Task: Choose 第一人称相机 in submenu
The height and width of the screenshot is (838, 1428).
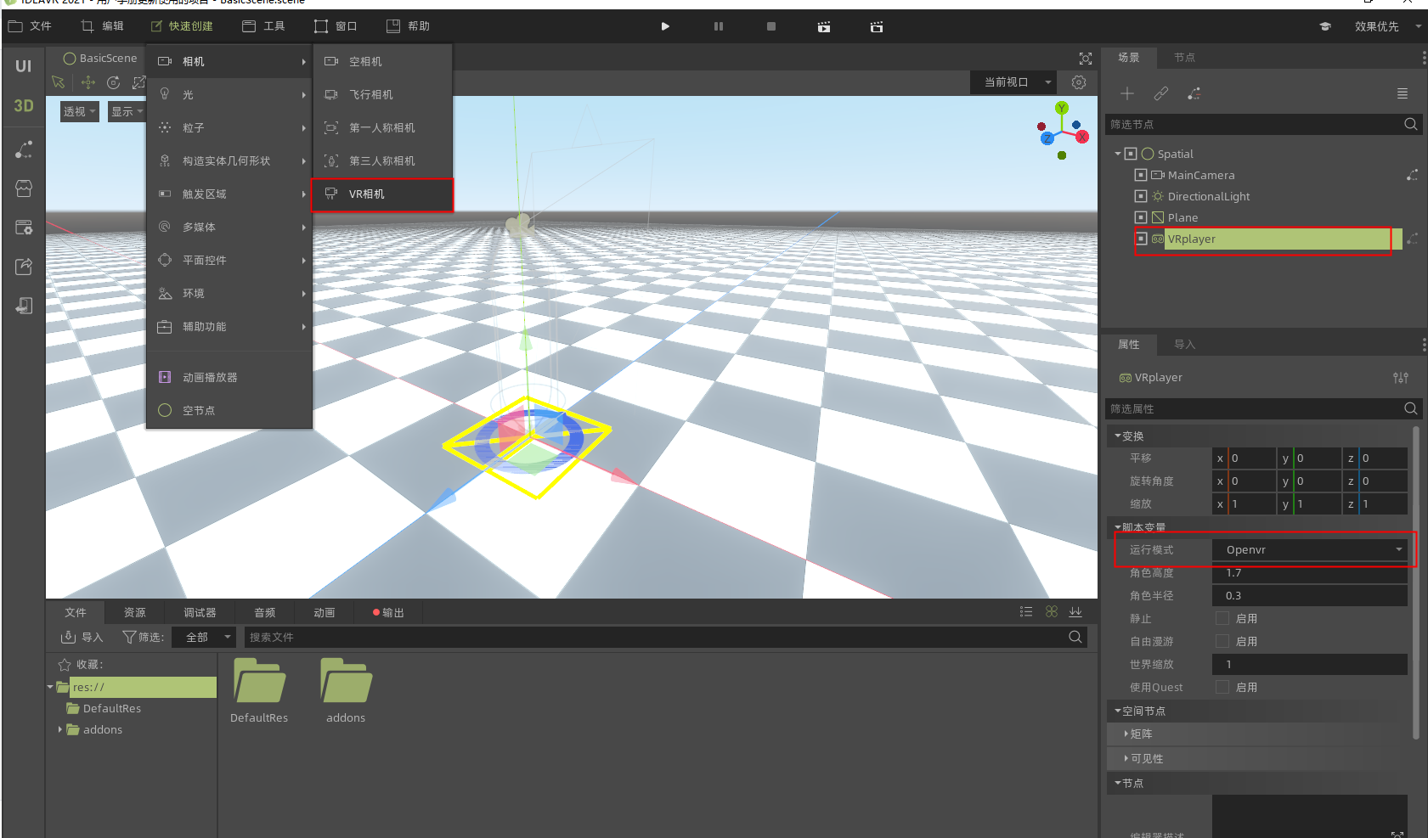Action: (382, 127)
